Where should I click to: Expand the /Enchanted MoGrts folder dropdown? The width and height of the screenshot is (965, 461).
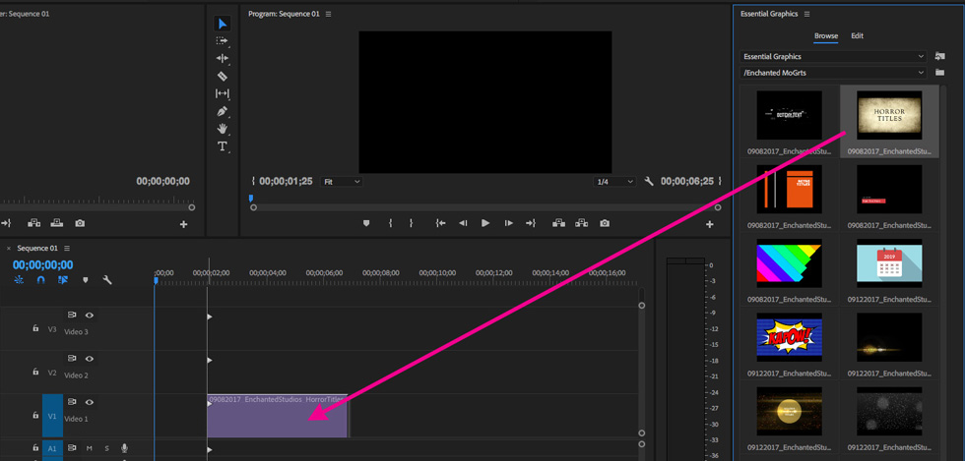click(x=833, y=73)
